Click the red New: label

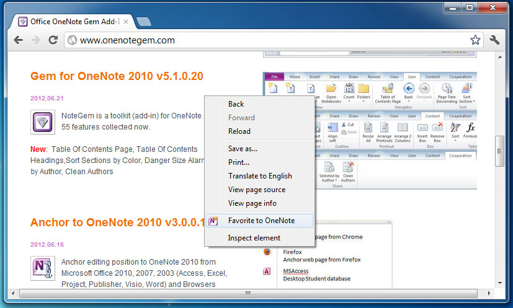click(38, 149)
